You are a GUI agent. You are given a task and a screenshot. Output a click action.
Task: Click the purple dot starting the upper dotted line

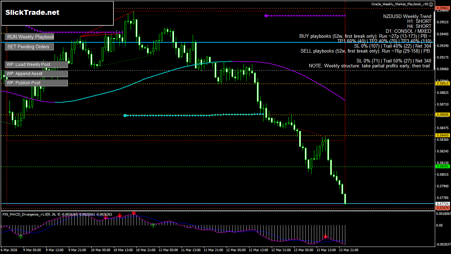tap(266, 16)
